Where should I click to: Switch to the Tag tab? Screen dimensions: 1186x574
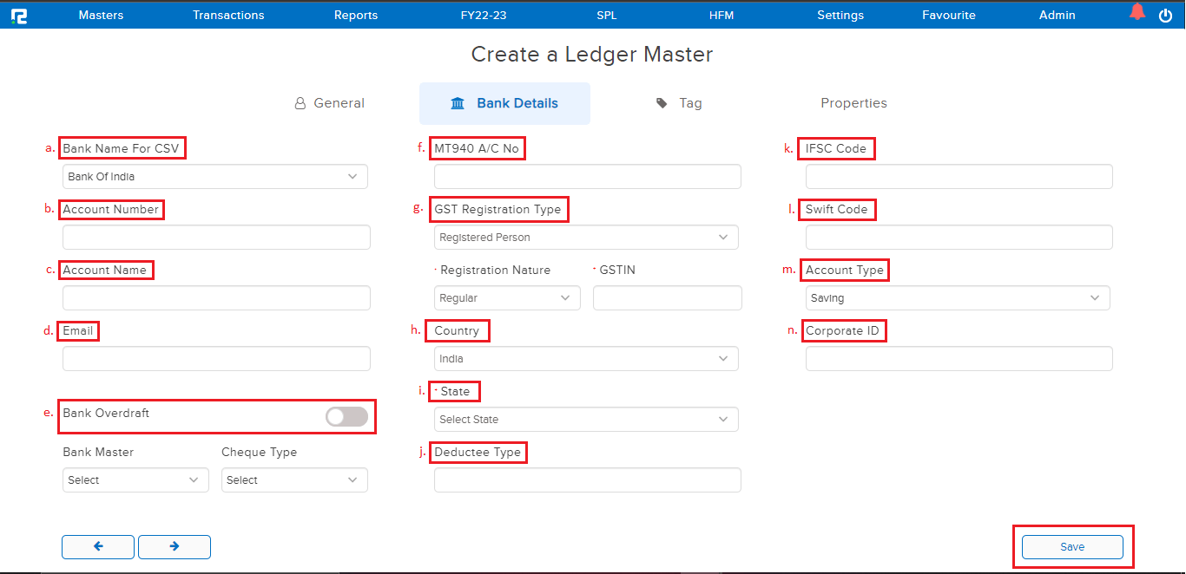pos(679,103)
